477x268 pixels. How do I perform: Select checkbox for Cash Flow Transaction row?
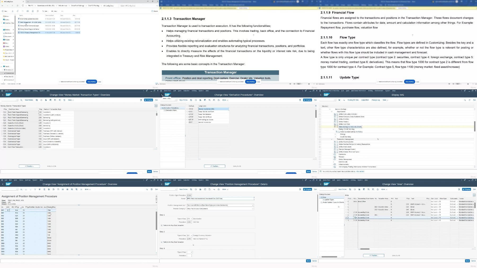pos(2,147)
